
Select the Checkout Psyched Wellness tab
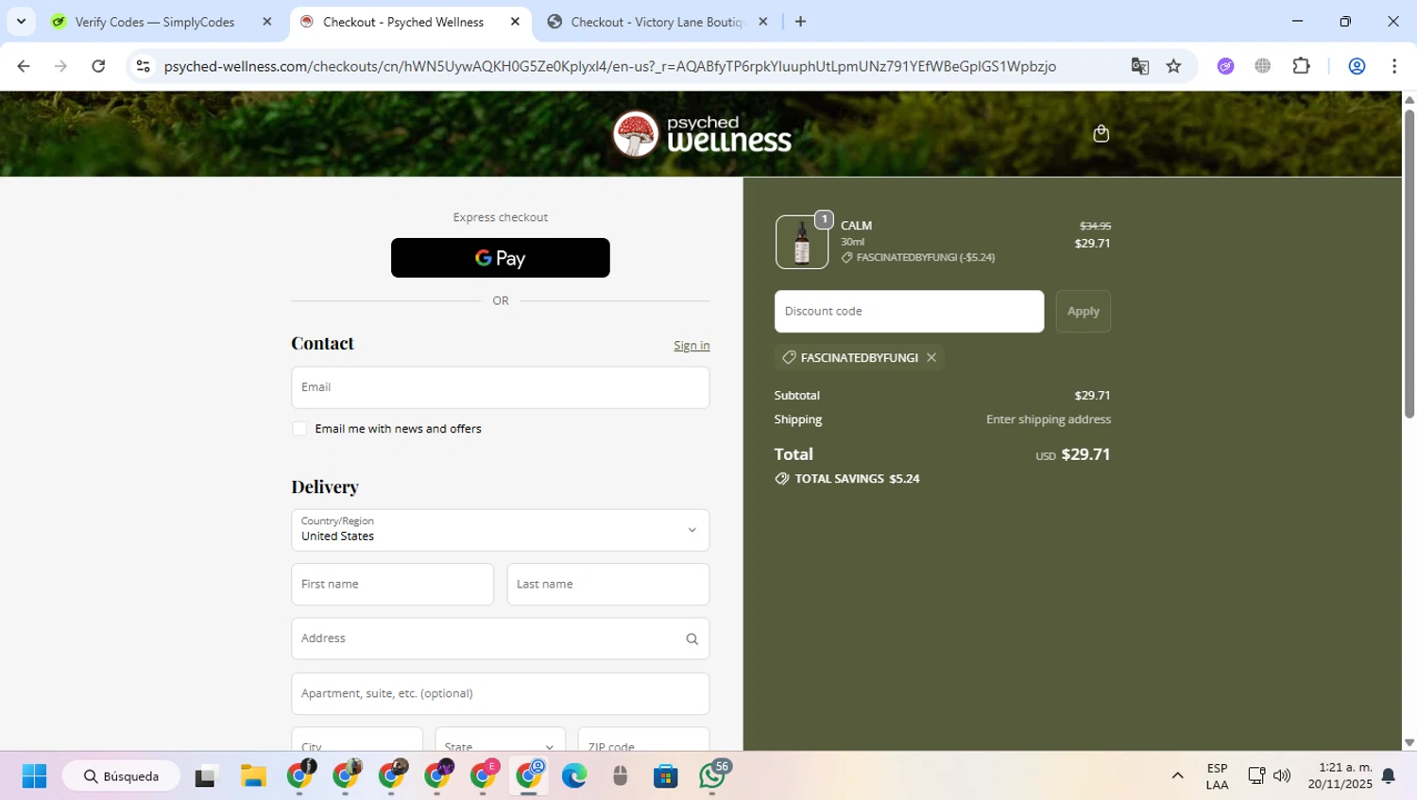pyautogui.click(x=403, y=22)
